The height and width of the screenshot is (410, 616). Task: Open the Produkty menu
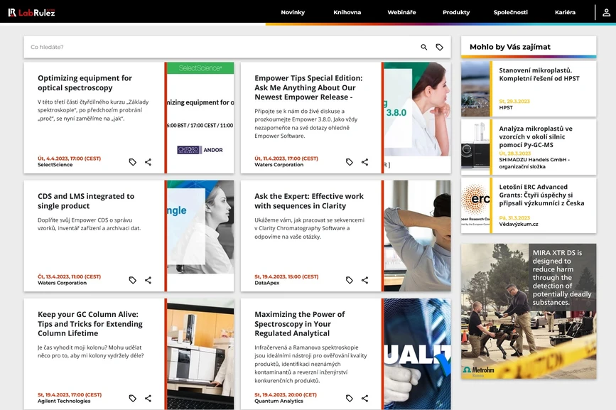456,12
